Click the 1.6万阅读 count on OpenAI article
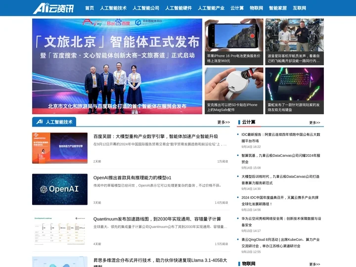 click(x=222, y=203)
